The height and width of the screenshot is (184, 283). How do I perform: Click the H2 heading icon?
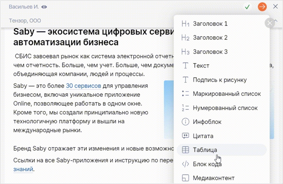pyautogui.click(x=185, y=37)
